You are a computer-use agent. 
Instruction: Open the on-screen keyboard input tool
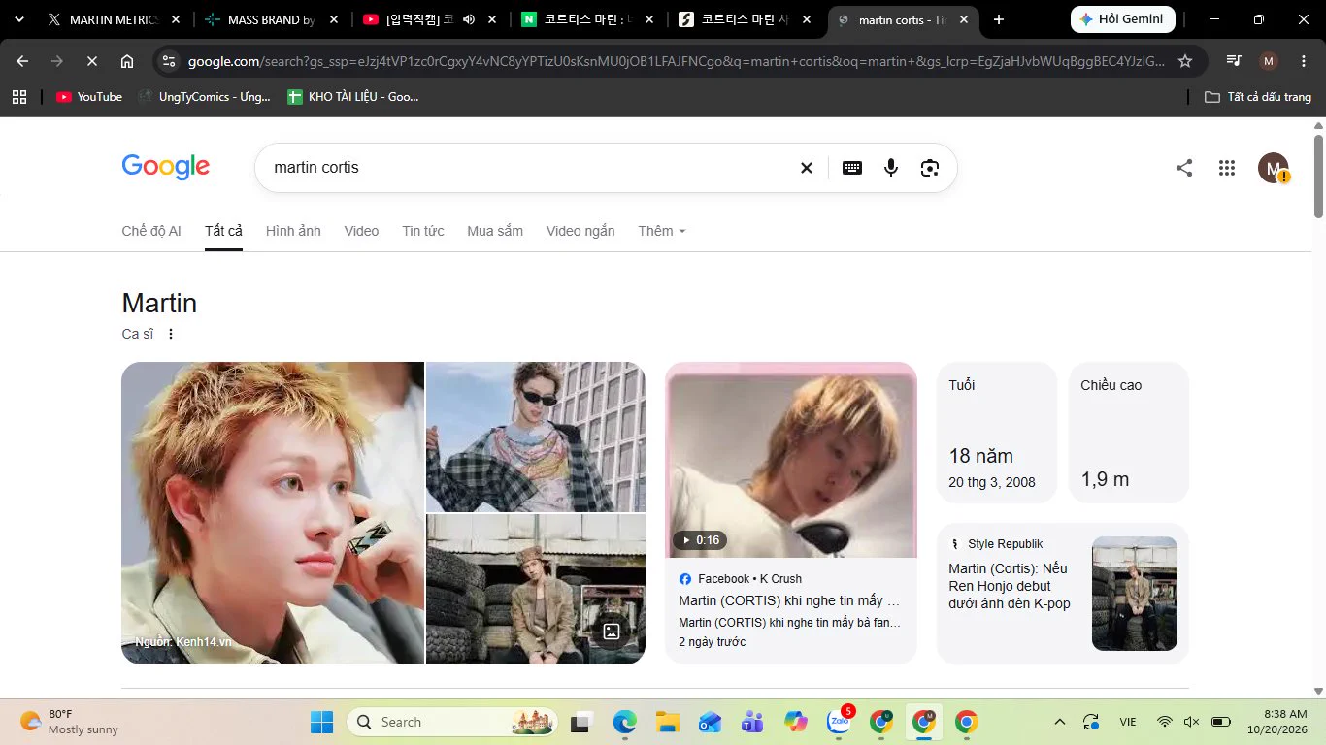[x=852, y=168]
